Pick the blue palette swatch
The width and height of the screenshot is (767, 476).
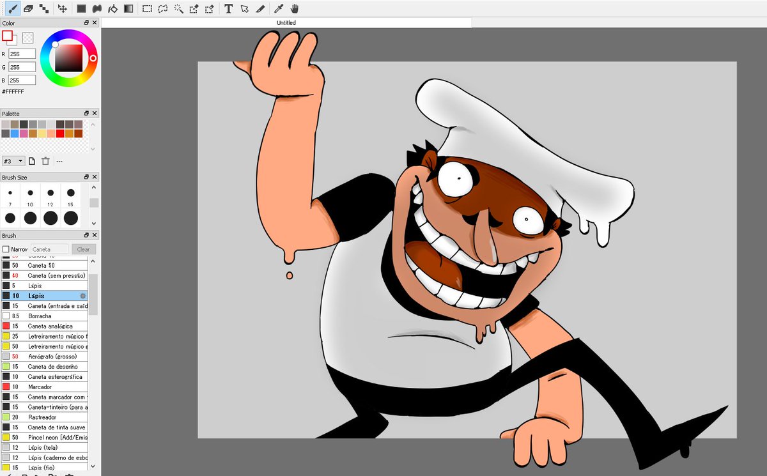[15, 134]
